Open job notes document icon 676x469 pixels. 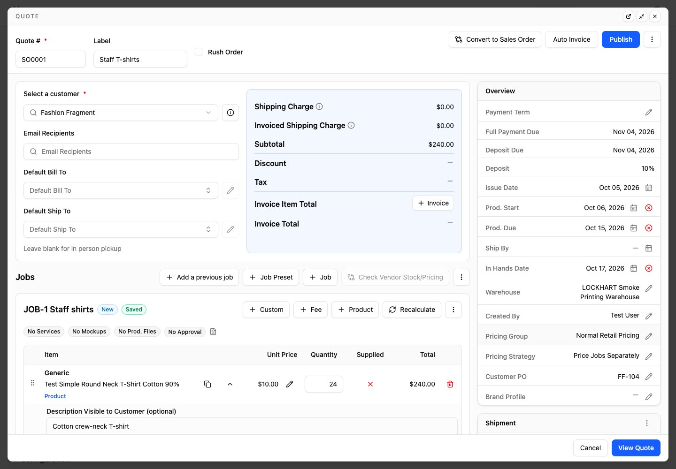coord(213,332)
